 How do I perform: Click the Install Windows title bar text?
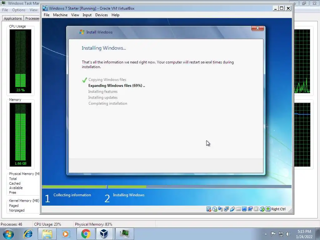[99, 32]
